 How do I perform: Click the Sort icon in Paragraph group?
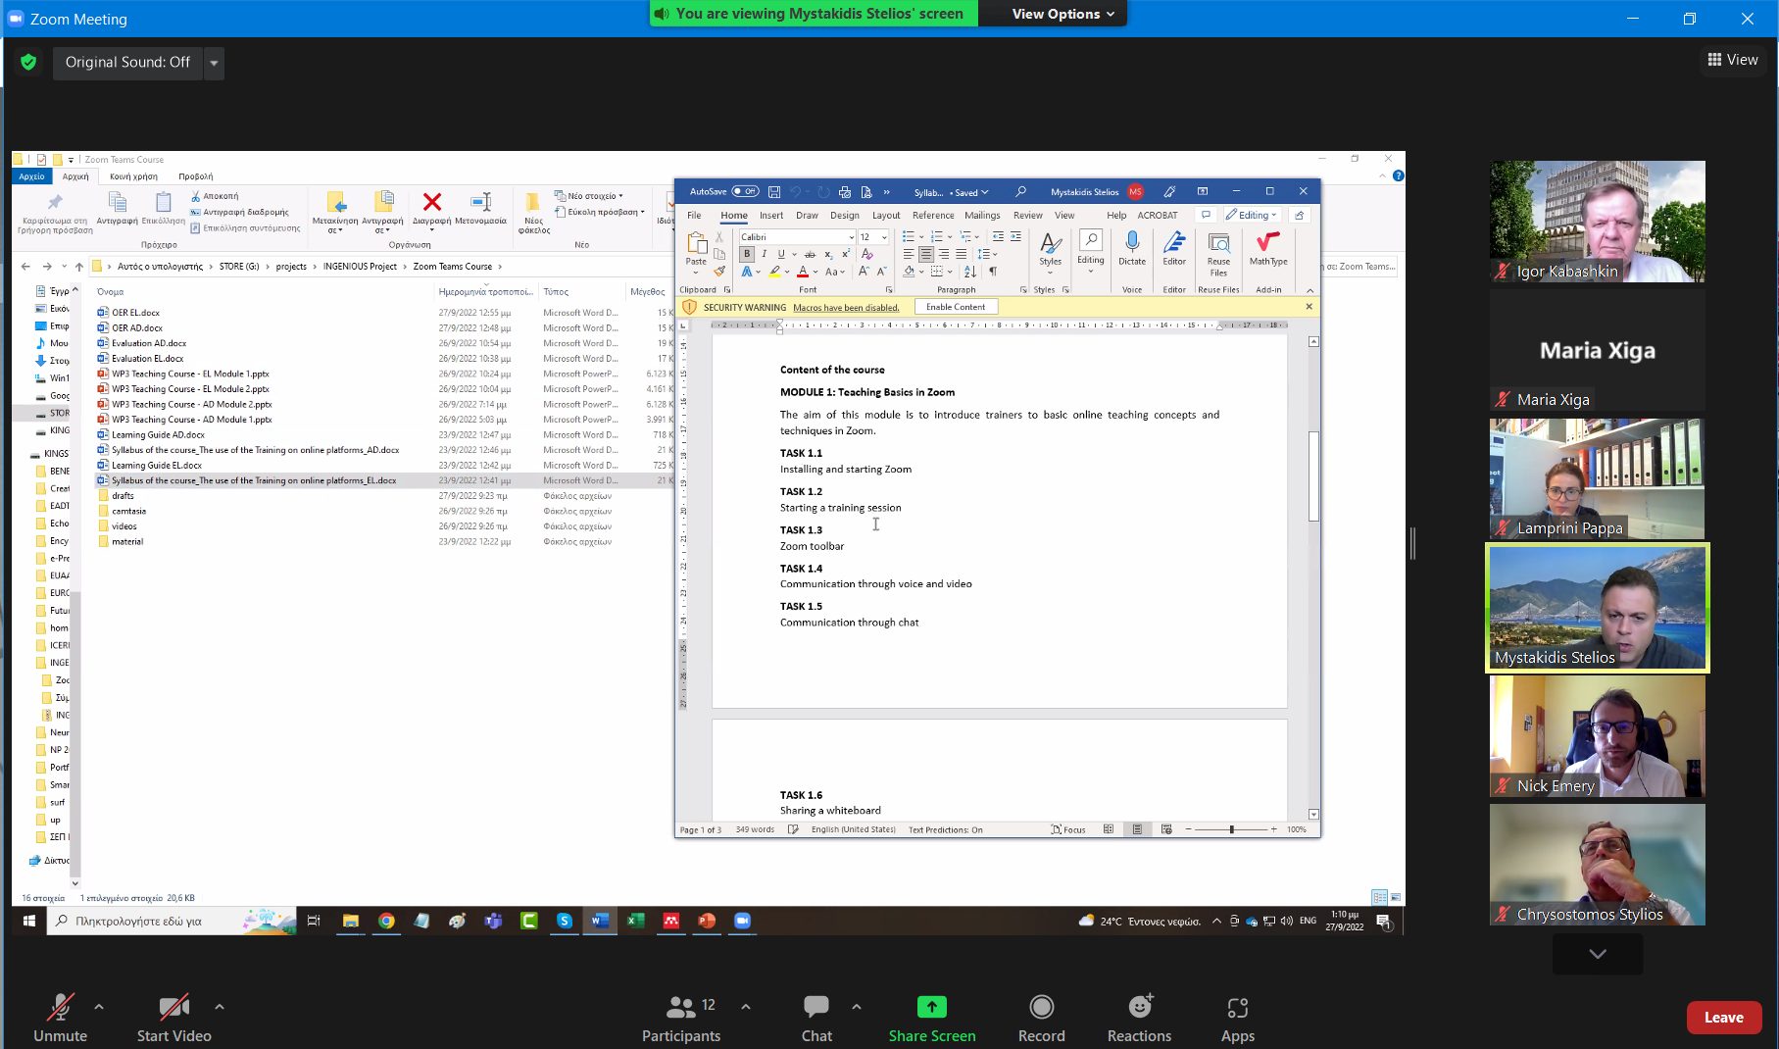[x=969, y=272]
